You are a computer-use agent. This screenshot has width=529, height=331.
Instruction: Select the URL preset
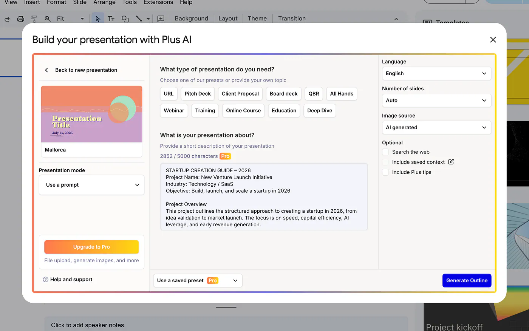point(169,94)
